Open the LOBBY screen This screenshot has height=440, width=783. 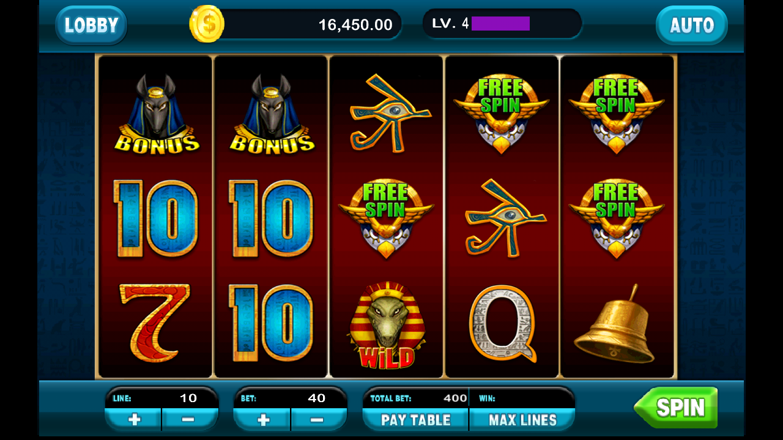pyautogui.click(x=91, y=25)
